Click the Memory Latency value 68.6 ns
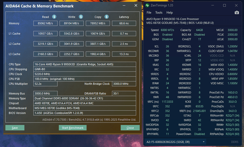Image resolution: width=244 pixels, height=147 pixels. (x=124, y=23)
